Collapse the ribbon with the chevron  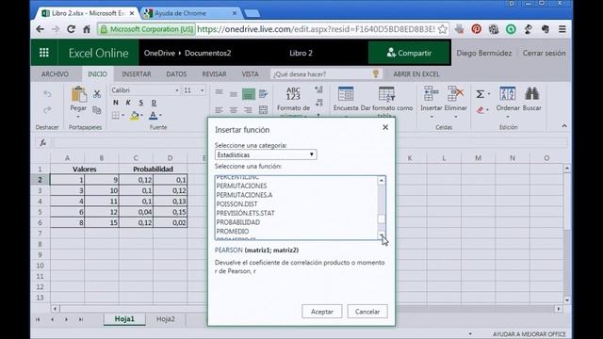(564, 126)
